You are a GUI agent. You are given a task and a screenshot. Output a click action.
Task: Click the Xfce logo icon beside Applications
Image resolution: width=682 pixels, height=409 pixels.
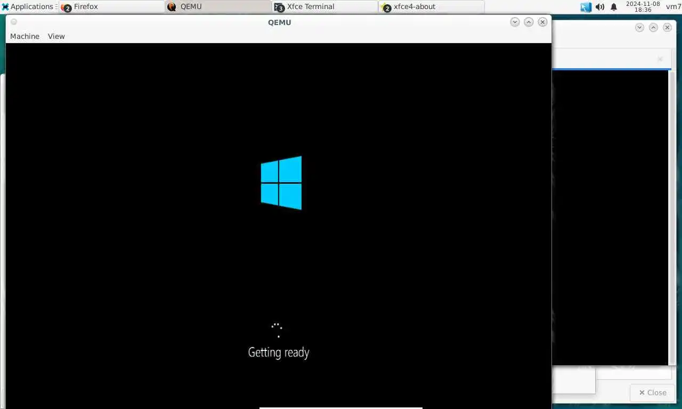coord(5,7)
